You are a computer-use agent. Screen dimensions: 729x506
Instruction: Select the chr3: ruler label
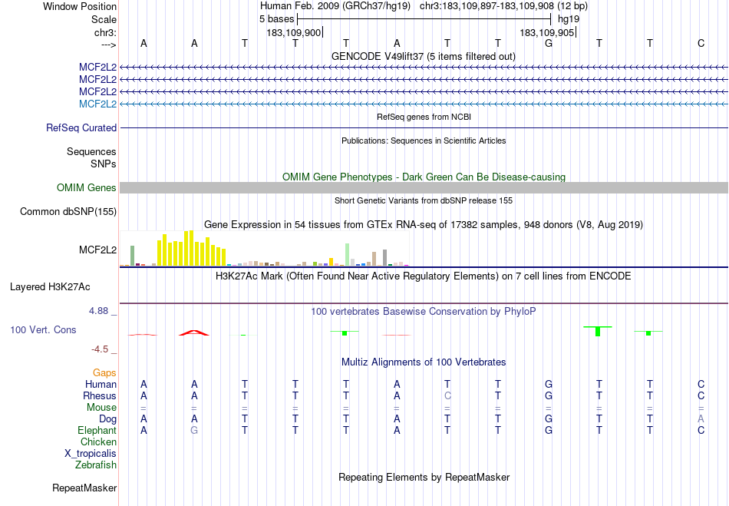click(105, 32)
